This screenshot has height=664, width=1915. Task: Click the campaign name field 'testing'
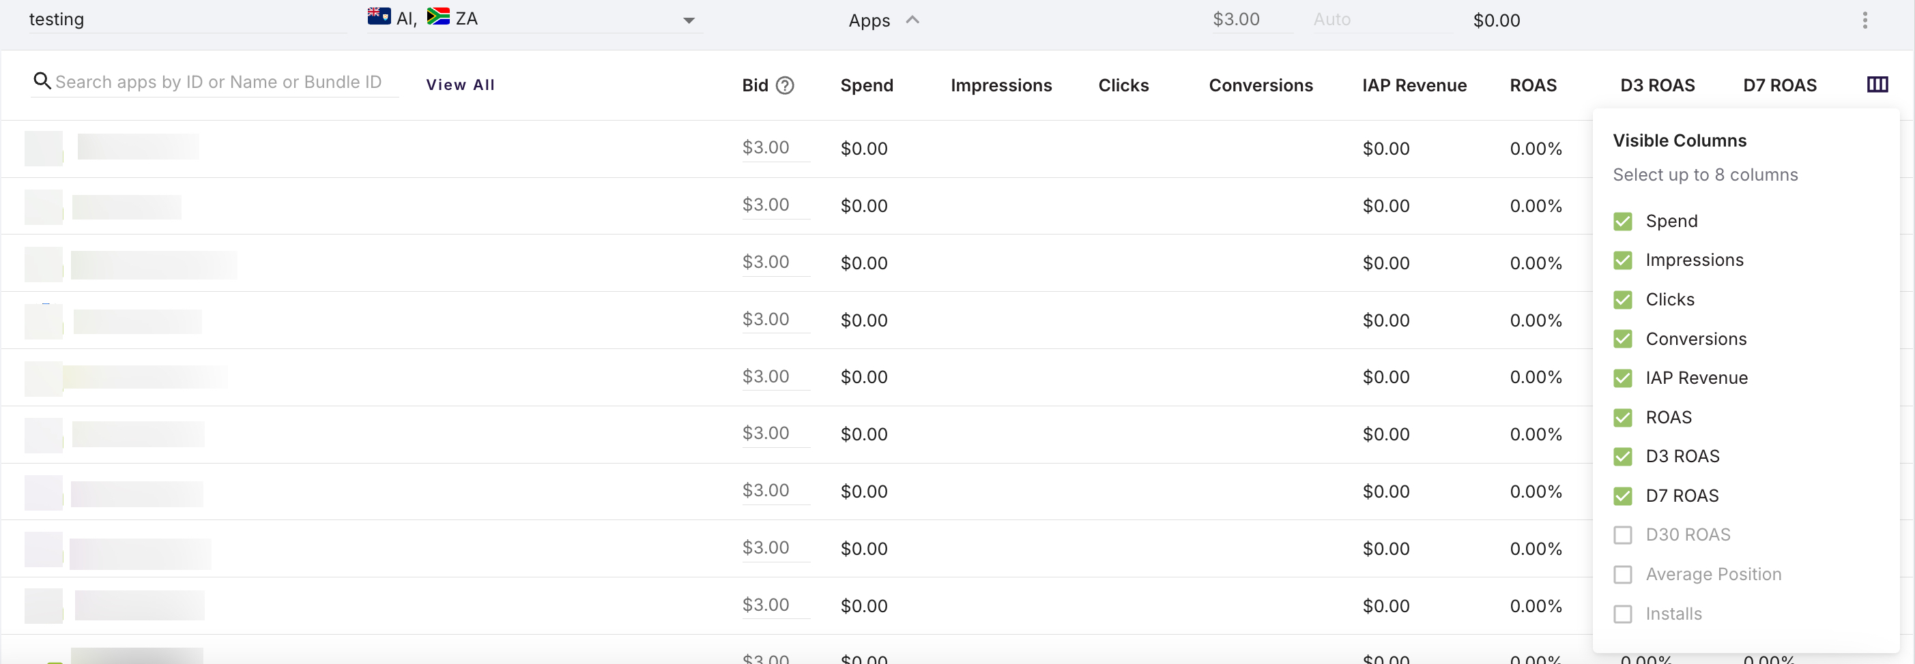186,19
